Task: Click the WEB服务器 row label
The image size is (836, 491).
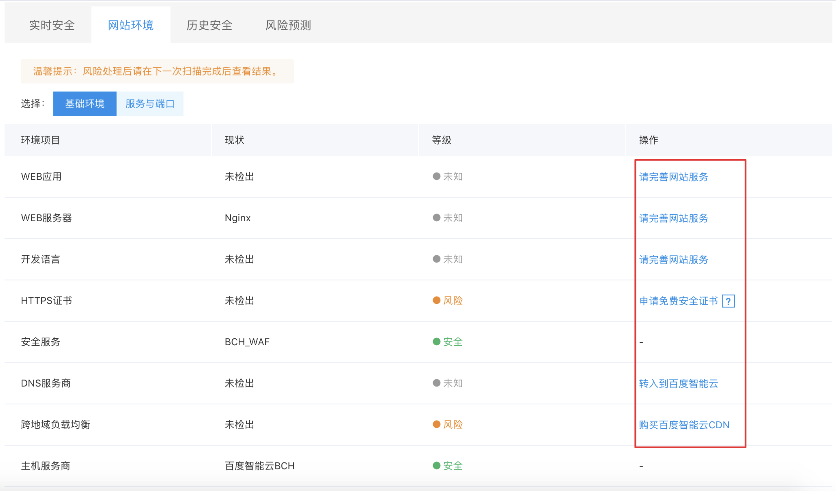Action: pos(46,218)
